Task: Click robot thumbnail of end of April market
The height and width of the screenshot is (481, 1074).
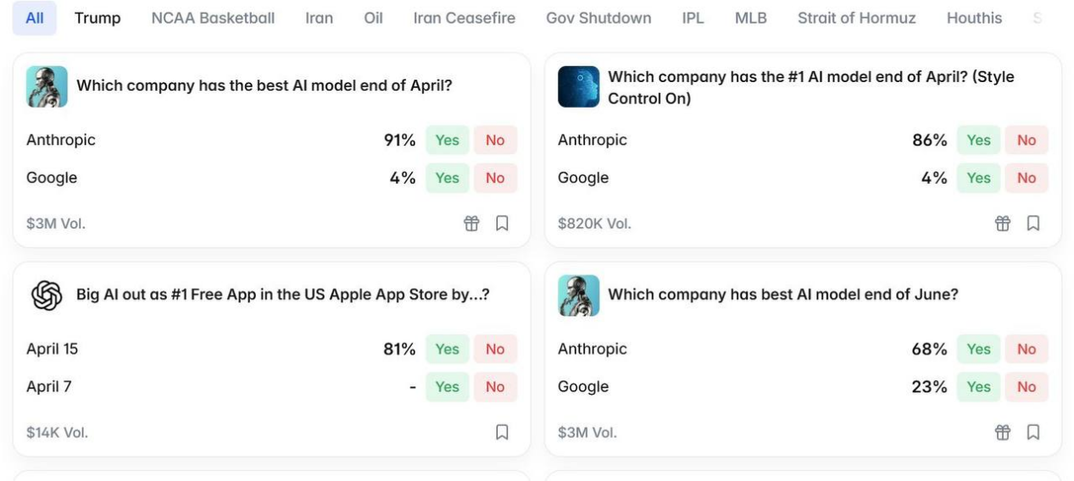Action: (x=47, y=86)
